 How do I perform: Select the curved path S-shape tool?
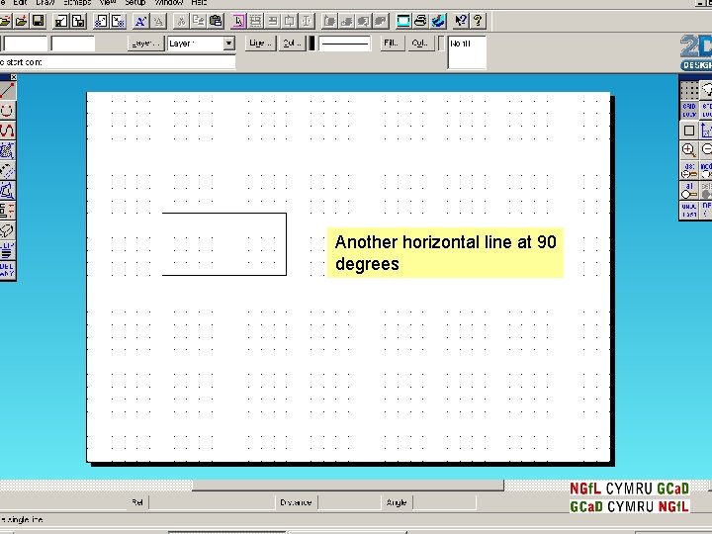point(7,131)
